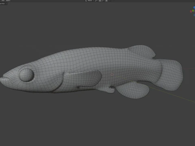Open the Add menu in viewport header
The height and width of the screenshot is (146, 195).
click(x=3, y=0)
